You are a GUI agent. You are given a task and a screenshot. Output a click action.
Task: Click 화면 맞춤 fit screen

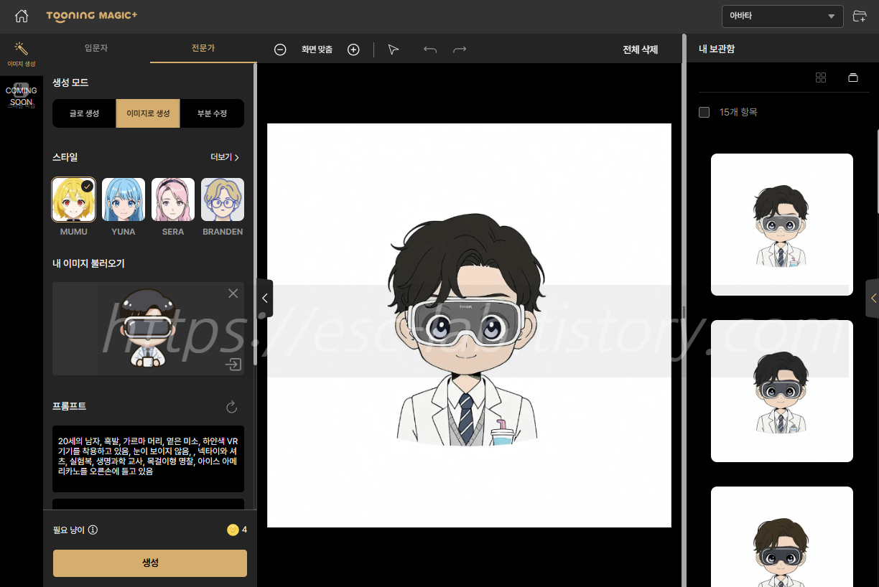pos(317,50)
